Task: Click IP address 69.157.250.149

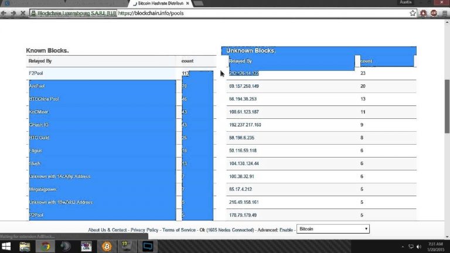Action: 244,86
